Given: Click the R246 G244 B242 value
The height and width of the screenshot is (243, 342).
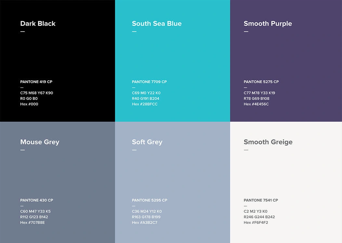Looking at the screenshot, I should click(x=259, y=217).
